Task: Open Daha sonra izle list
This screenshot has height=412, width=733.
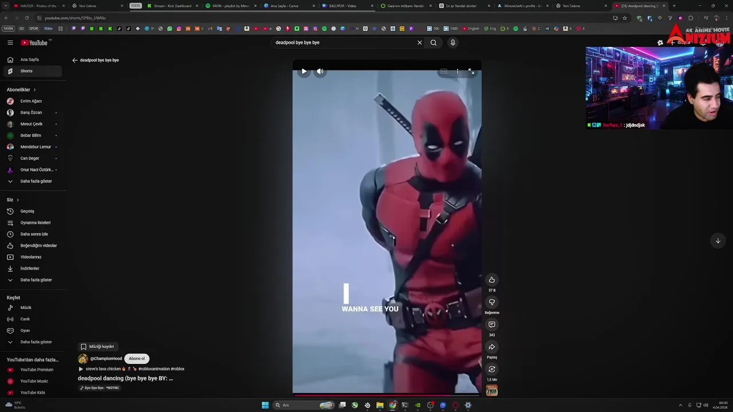Action: (32, 234)
